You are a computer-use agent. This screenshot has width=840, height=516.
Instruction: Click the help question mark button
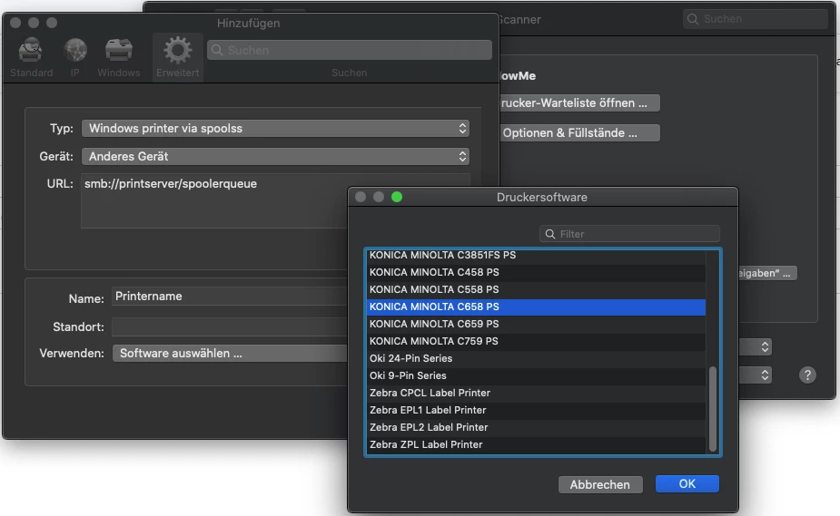807,375
